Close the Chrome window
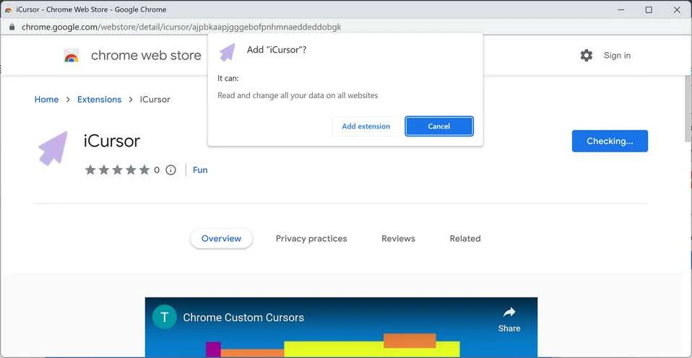The width and height of the screenshot is (692, 358). click(x=676, y=9)
